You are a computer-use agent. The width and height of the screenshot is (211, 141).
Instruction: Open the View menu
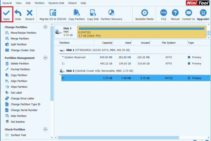18,3
